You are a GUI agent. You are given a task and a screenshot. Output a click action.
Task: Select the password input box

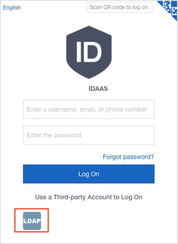click(89, 135)
